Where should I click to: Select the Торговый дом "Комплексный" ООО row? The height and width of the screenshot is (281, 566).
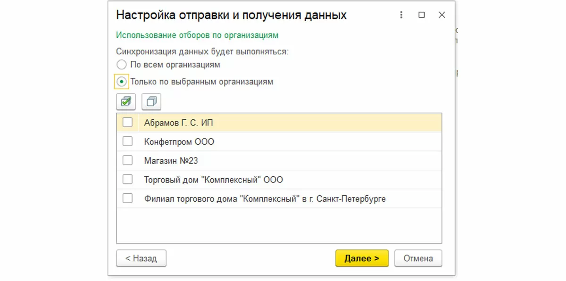[x=213, y=180]
